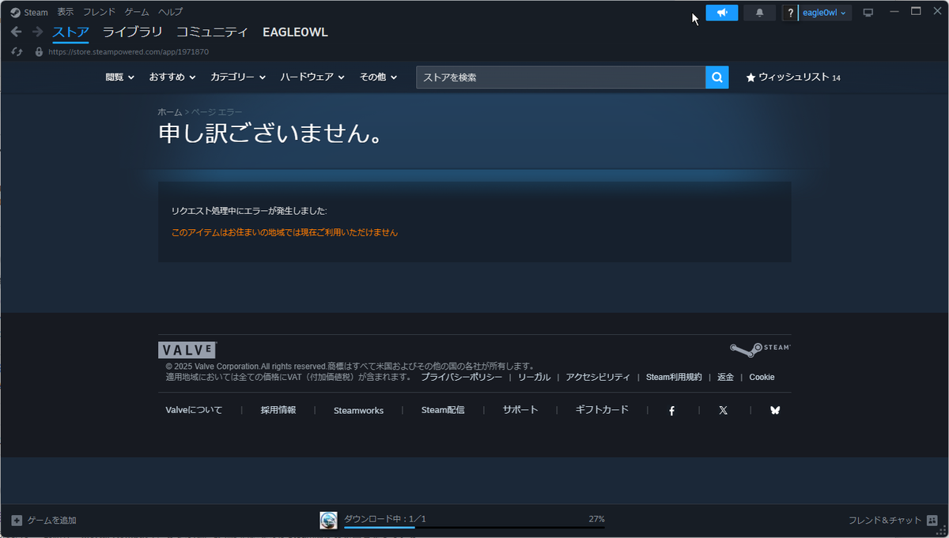Open the EAGLEOWL profile tab

[295, 32]
